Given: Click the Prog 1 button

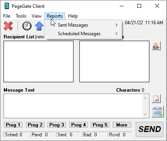Looking at the screenshot, I should [x=13, y=125].
